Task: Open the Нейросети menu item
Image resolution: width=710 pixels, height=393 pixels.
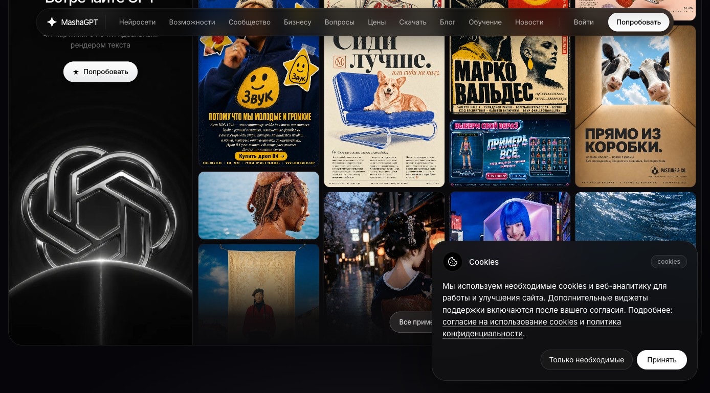Action: point(137,22)
